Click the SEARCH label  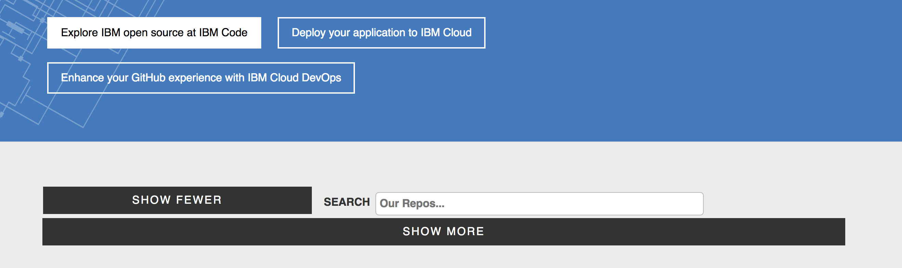tap(347, 202)
